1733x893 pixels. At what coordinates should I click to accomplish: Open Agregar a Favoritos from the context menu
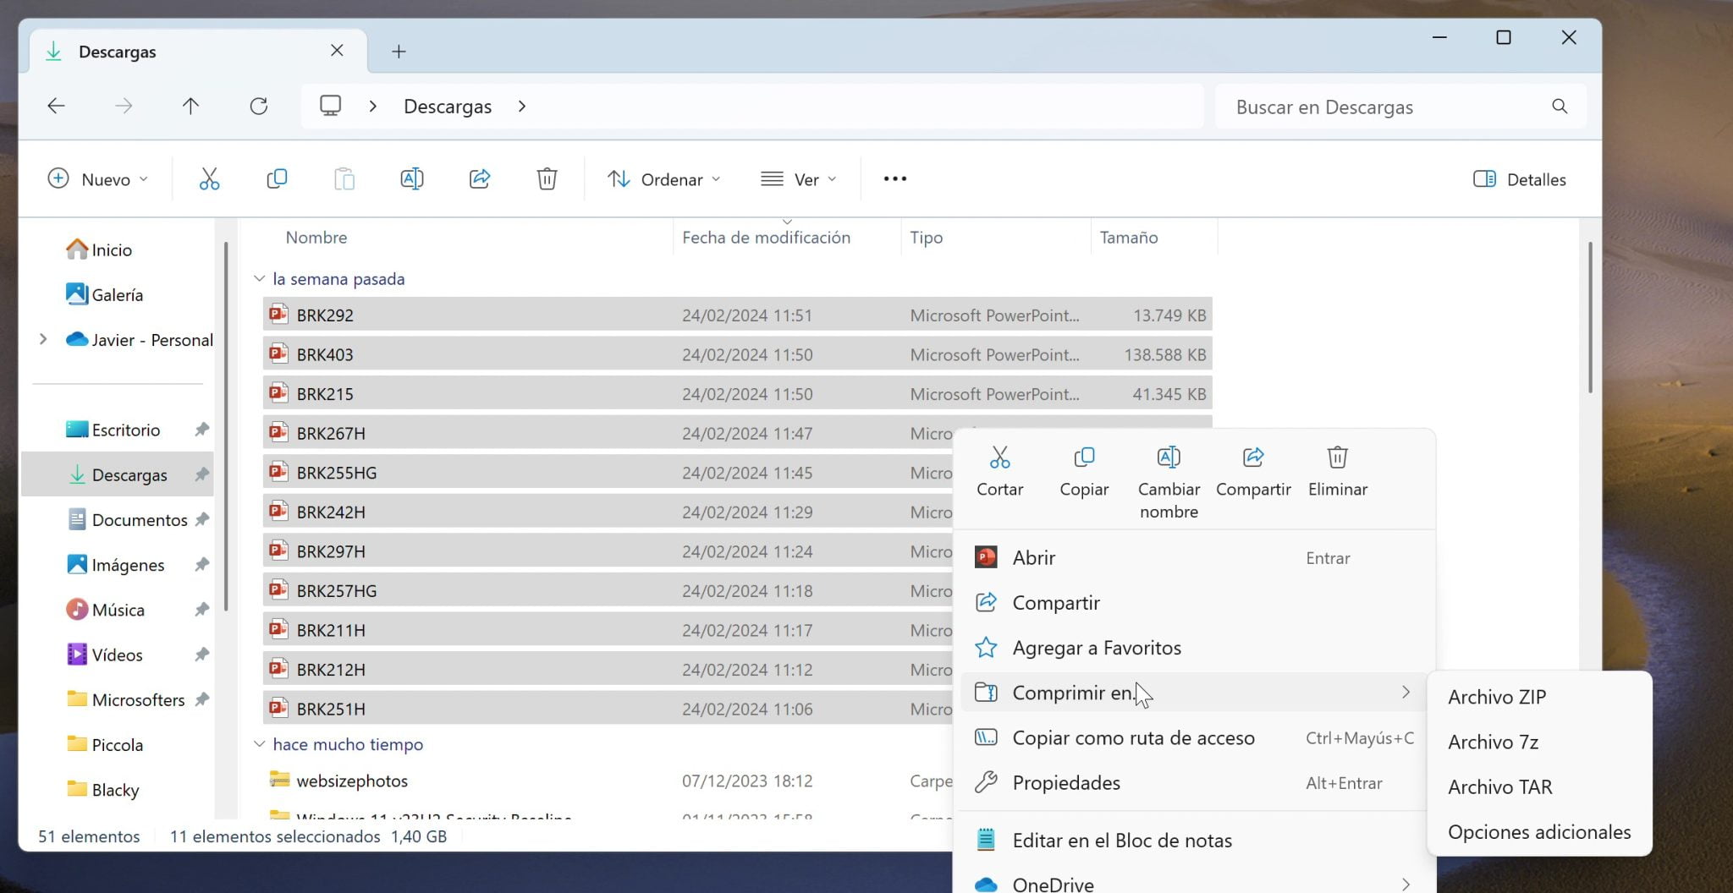click(1097, 647)
